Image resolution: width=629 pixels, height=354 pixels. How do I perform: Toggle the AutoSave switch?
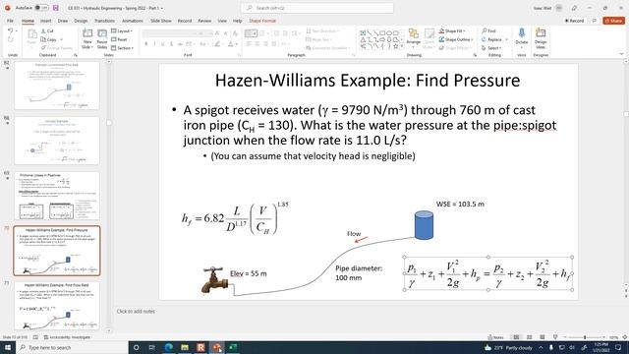click(41, 8)
